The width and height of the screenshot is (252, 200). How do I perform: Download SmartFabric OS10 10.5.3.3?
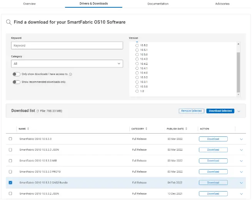tap(213, 139)
